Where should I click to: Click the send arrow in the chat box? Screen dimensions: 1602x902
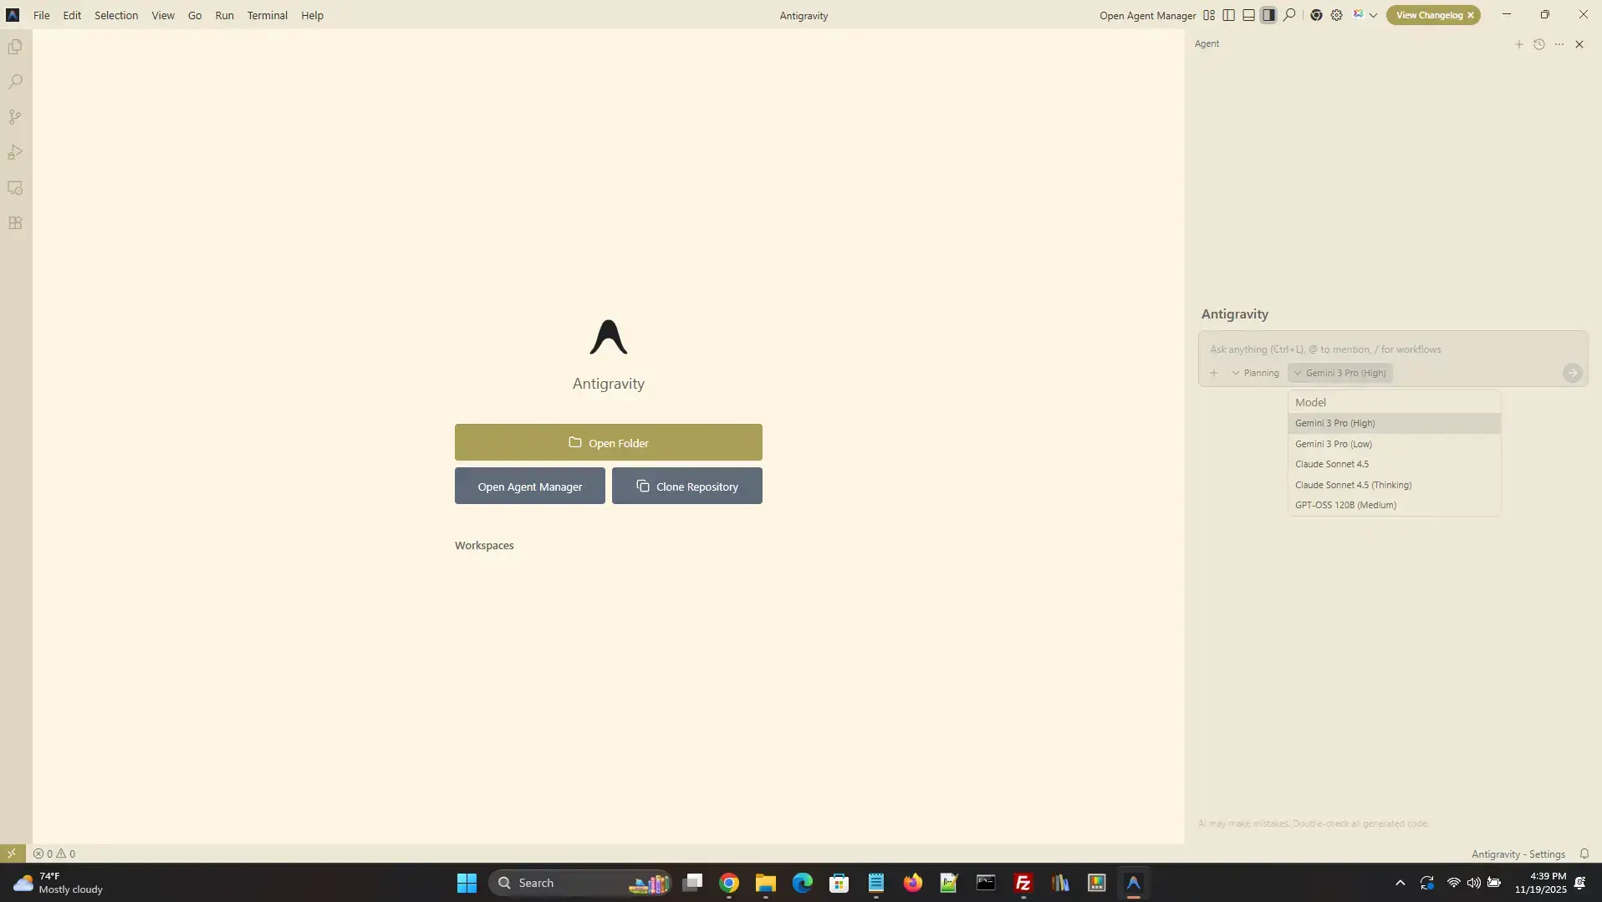click(1572, 373)
